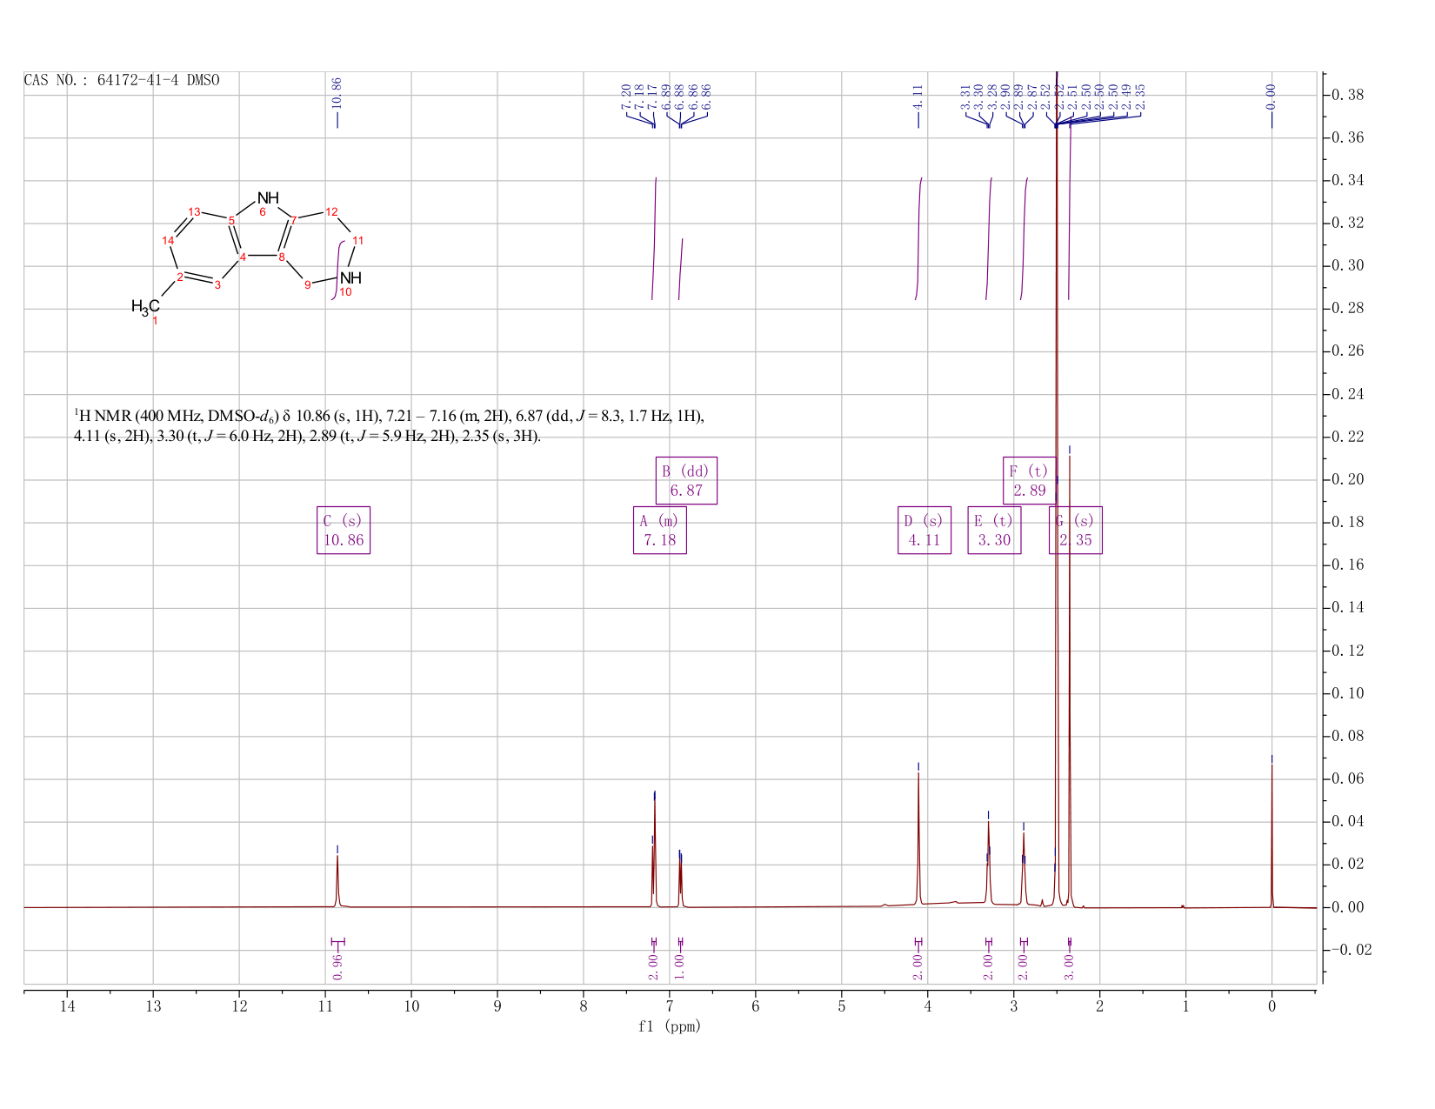This screenshot has height=1109, width=1435.
Task: Select the 3.00 integral value near 2.35 ppm
Action: 1069,966
